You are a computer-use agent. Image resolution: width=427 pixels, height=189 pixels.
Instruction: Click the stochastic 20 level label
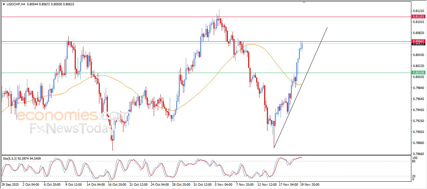point(414,176)
